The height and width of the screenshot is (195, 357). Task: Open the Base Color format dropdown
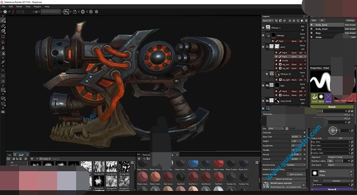pyautogui.click(x=297, y=137)
